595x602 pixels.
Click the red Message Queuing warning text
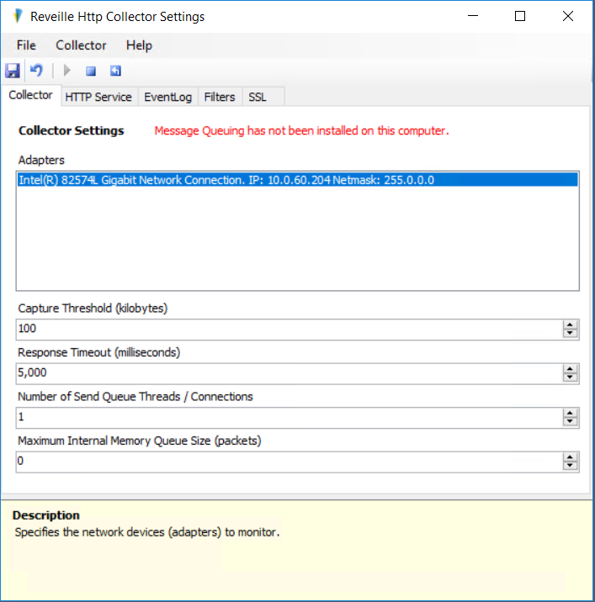302,131
